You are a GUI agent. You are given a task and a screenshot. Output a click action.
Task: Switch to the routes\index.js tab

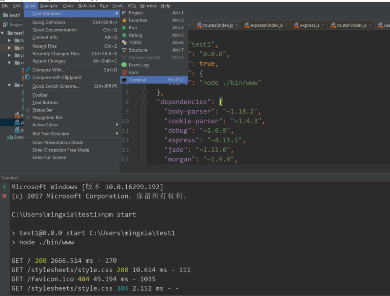tap(218, 25)
